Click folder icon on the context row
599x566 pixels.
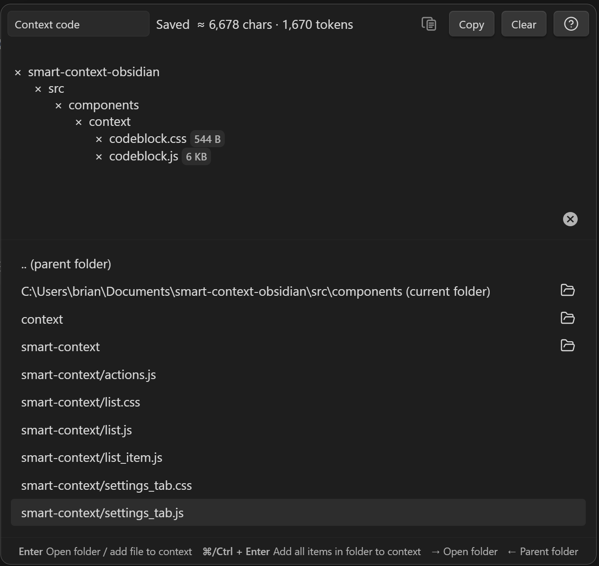tap(567, 318)
